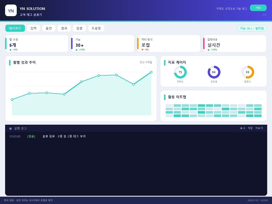
Task: Click the last data point on the chart
Action: pos(151,72)
